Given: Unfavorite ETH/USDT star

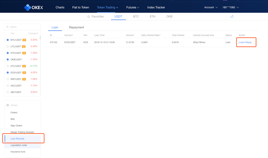Looking at the screenshot, I should pyautogui.click(x=8, y=53).
